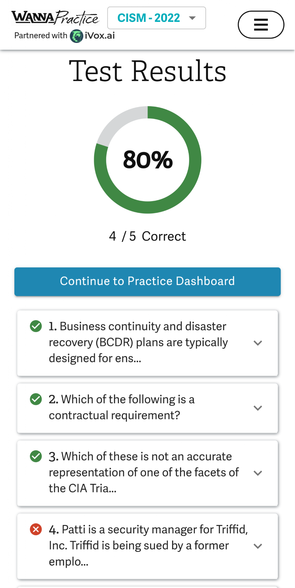Click the Test Results heading
Image resolution: width=295 pixels, height=588 pixels.
(x=147, y=71)
